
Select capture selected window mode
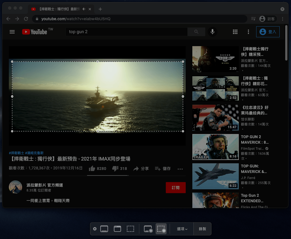(117, 229)
